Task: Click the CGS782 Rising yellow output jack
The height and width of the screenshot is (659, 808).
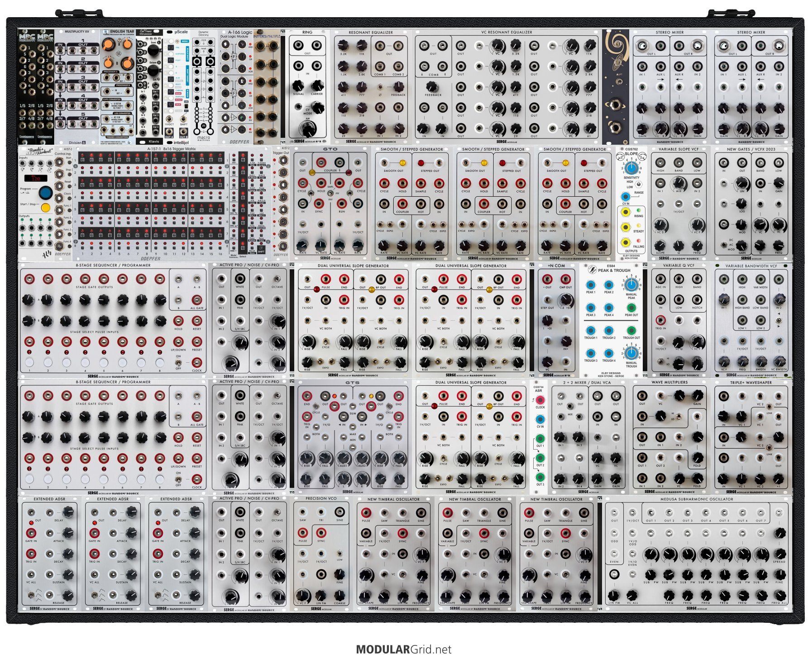Action: click(626, 212)
